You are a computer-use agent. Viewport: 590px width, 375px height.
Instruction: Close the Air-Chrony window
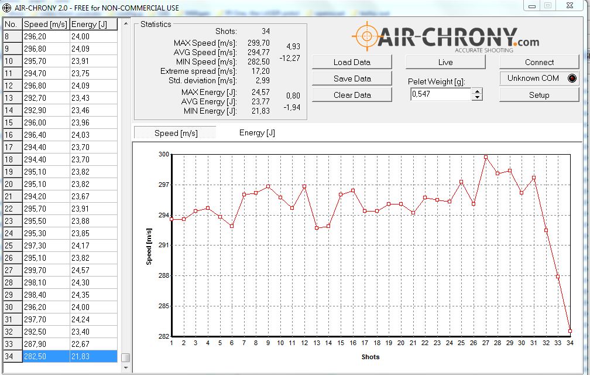(x=570, y=5)
